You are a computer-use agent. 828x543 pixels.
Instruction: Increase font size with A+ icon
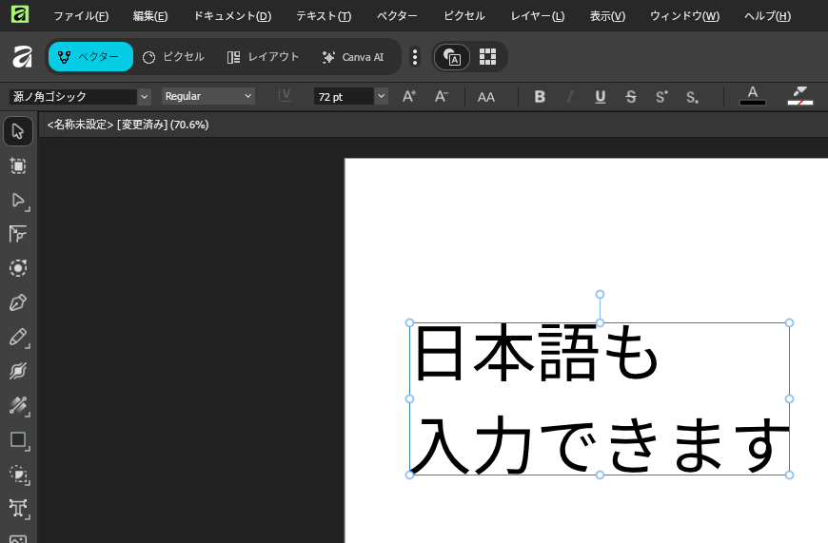tap(409, 97)
